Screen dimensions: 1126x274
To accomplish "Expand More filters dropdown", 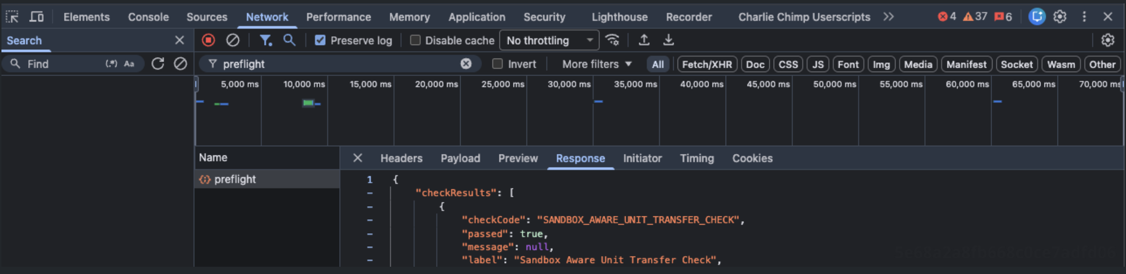I will (x=597, y=64).
